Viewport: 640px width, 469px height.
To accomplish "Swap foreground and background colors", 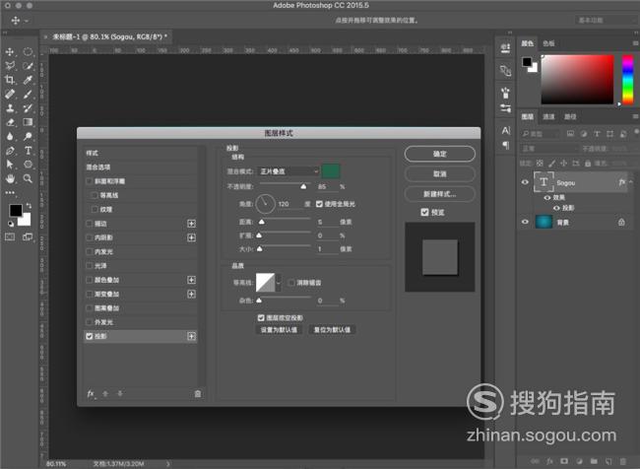I will 29,206.
